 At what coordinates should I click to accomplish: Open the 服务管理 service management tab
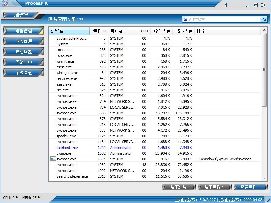click(23, 41)
